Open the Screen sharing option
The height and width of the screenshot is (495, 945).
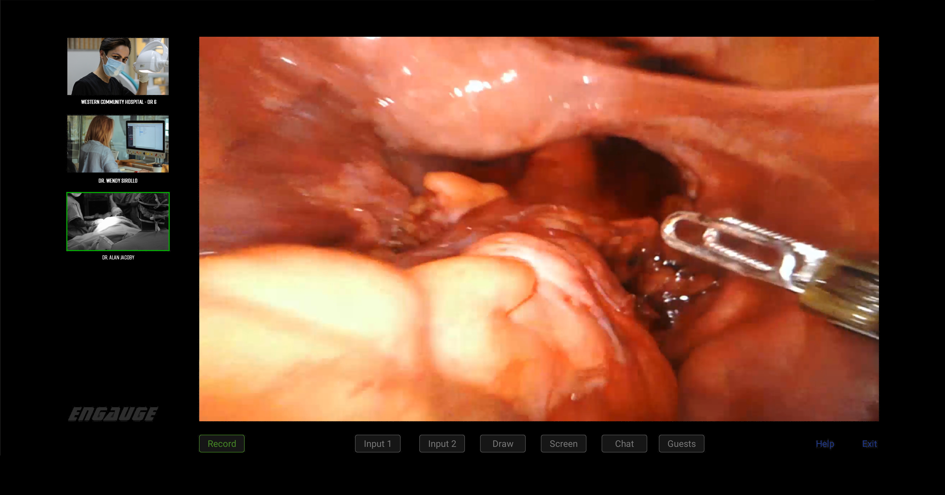coord(563,443)
